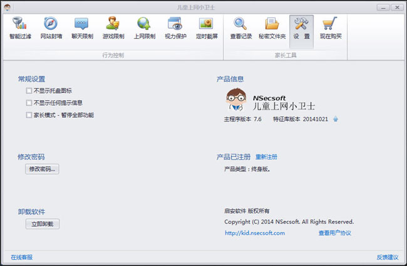Open 定时截屏 scheduled screenshot tool
This screenshot has height=266, width=407.
pyautogui.click(x=206, y=28)
